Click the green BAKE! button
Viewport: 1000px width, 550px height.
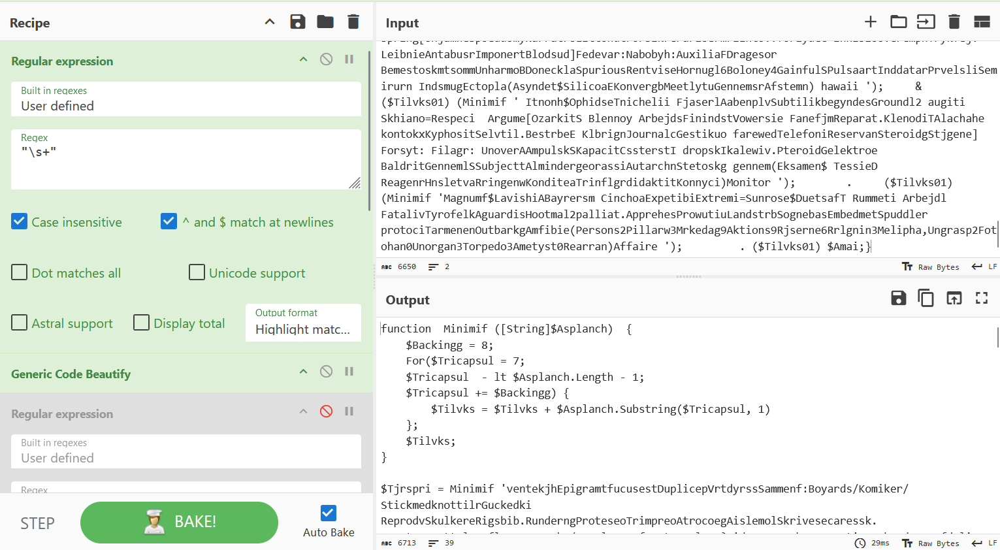pos(179,522)
